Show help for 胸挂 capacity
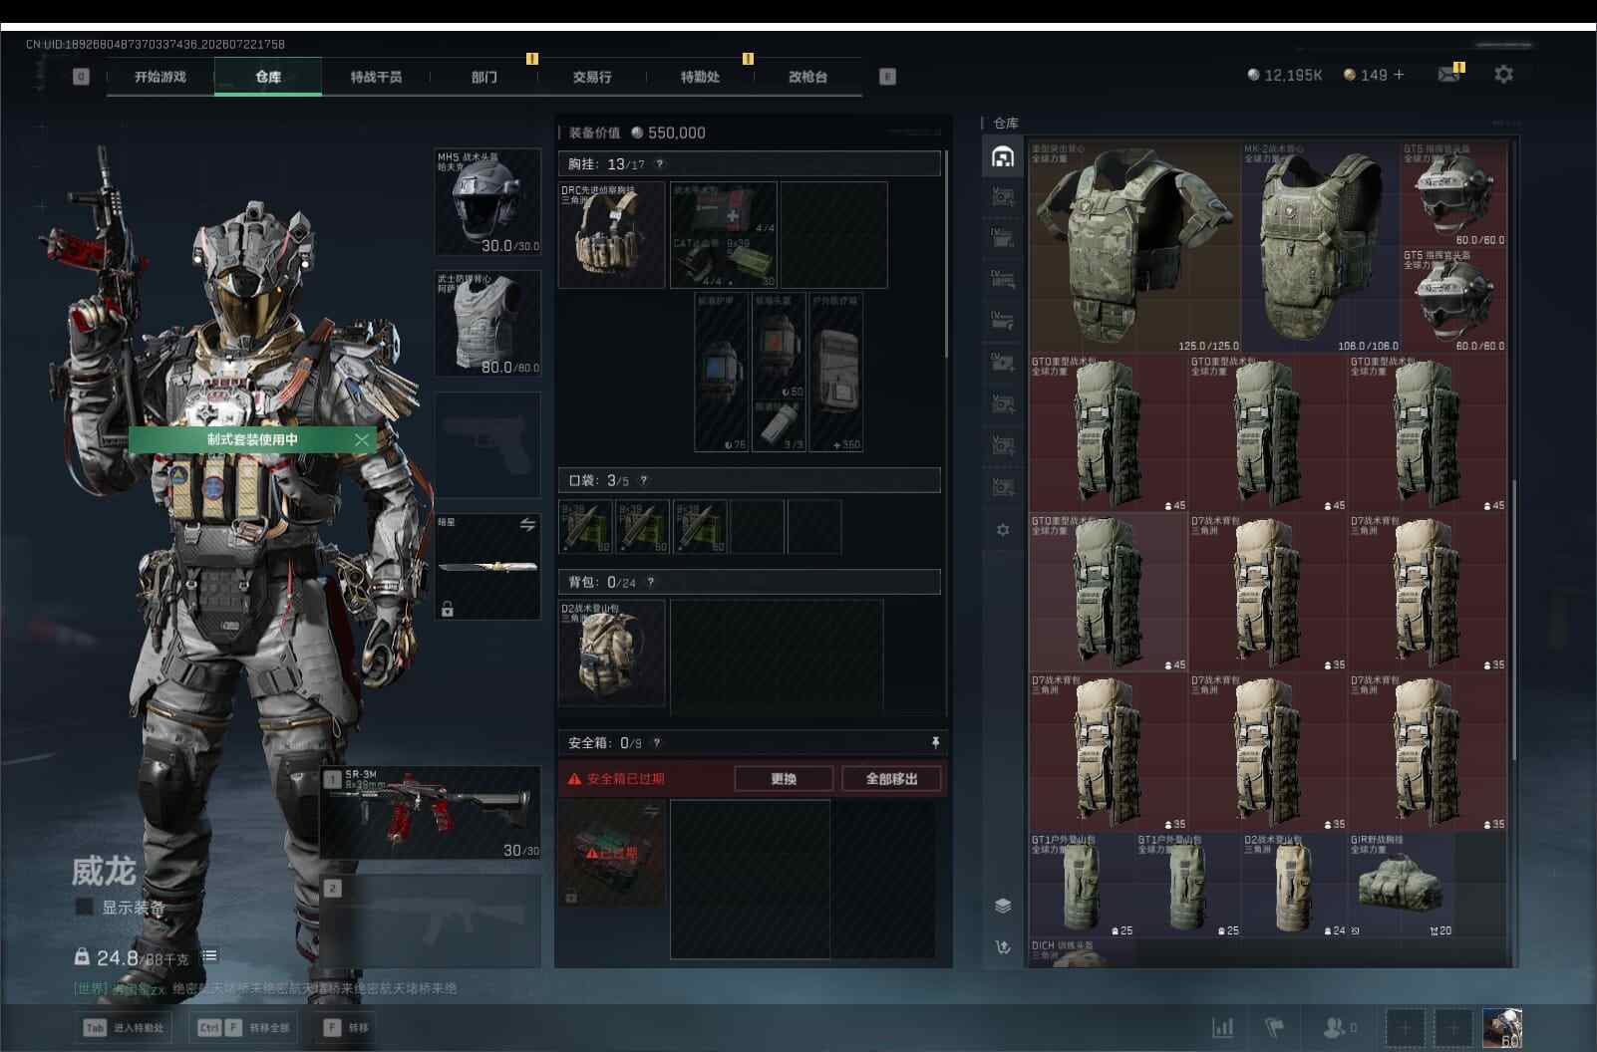The image size is (1597, 1052). click(x=659, y=164)
